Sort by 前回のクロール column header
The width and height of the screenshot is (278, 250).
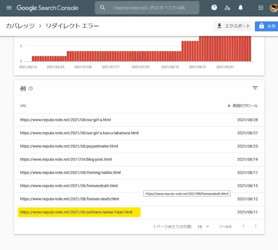[x=243, y=106]
